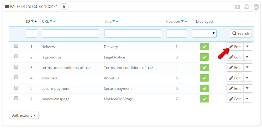262x128 pixels.
Task: Edit the Terms and conditions of use page
Action: pos(235,68)
